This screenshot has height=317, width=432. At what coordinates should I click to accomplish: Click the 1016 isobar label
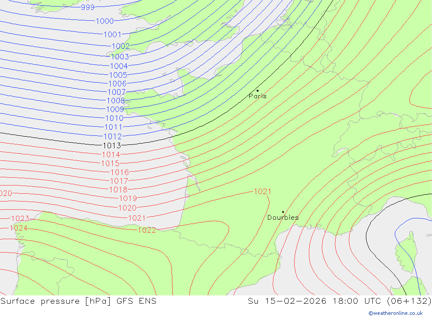[x=120, y=173]
